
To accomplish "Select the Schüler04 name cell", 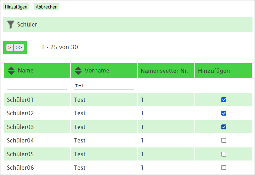I will [x=37, y=140].
